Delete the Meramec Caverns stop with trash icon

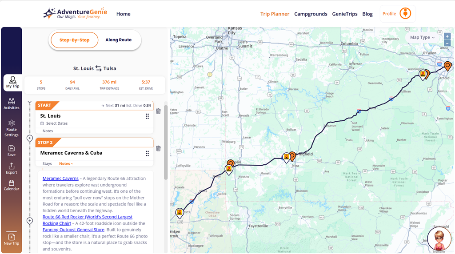[x=158, y=148]
